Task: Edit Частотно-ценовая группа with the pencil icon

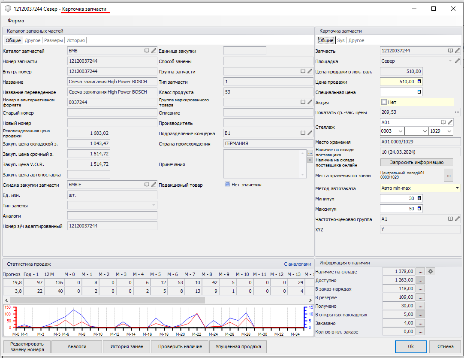Action: [457, 219]
